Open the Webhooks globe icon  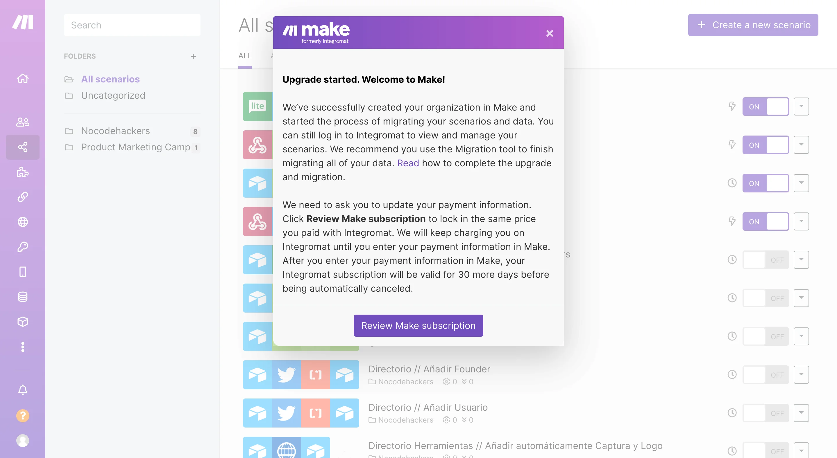23,222
